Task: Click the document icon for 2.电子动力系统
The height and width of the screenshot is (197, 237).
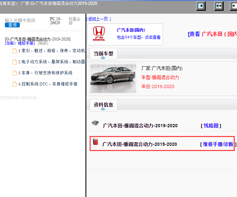Action: (x=15, y=62)
